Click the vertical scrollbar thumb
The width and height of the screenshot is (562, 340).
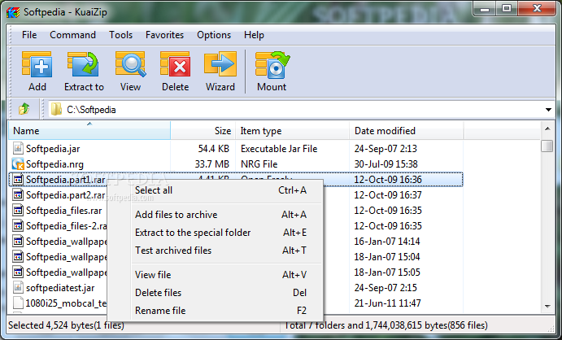[x=547, y=146]
